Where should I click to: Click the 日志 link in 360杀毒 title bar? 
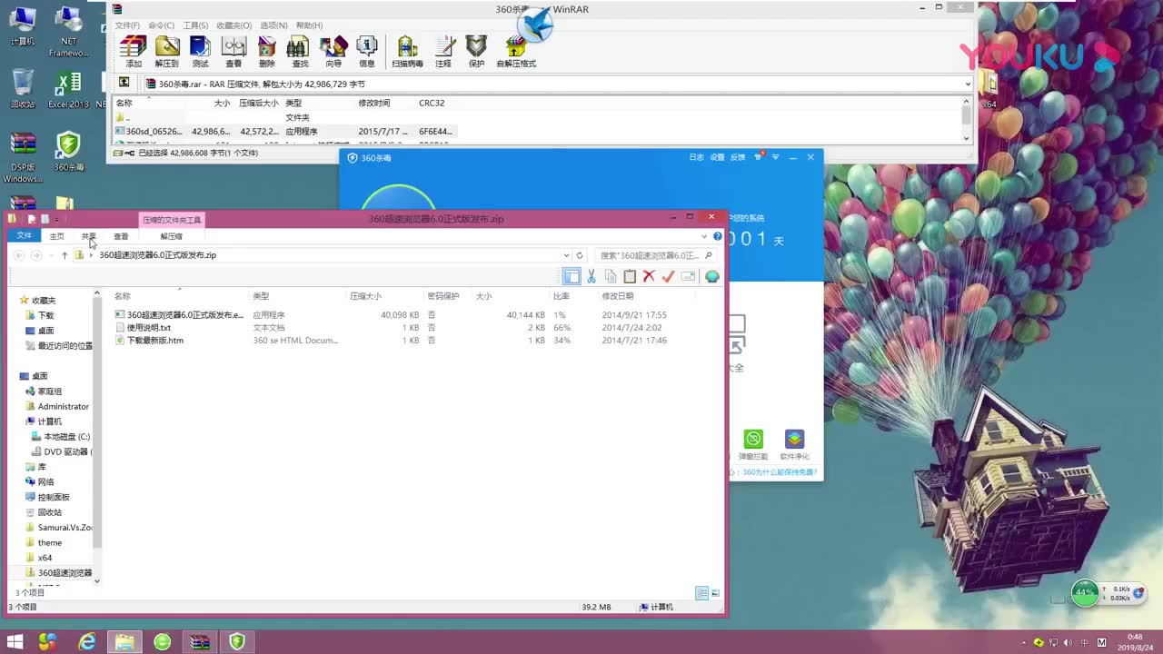coord(696,157)
